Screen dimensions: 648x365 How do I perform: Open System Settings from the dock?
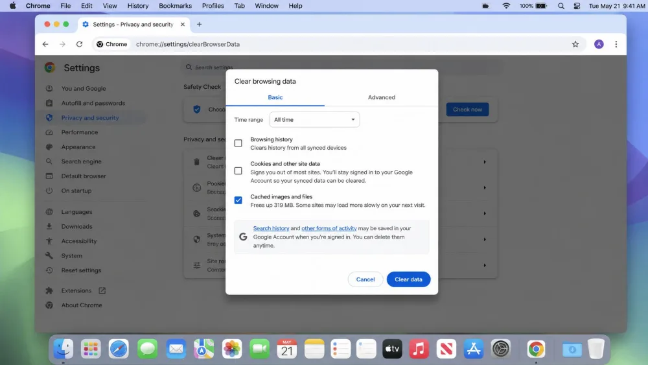point(501,349)
